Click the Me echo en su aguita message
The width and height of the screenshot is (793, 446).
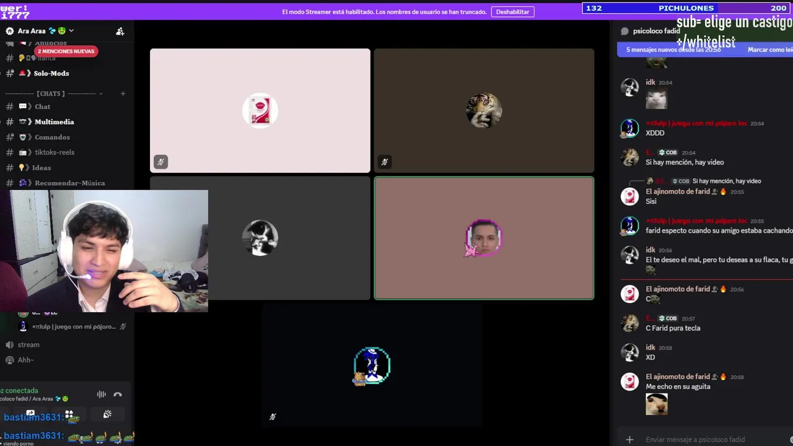coord(678,387)
